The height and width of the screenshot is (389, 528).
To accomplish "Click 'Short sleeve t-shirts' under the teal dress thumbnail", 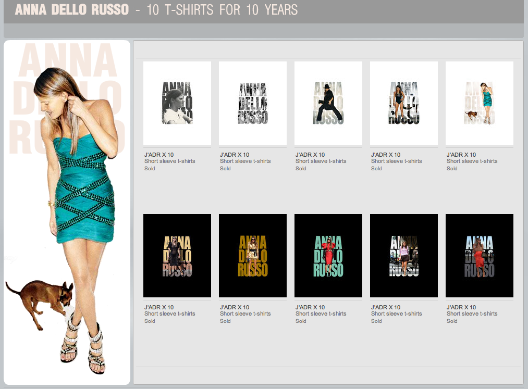I will click(x=472, y=161).
